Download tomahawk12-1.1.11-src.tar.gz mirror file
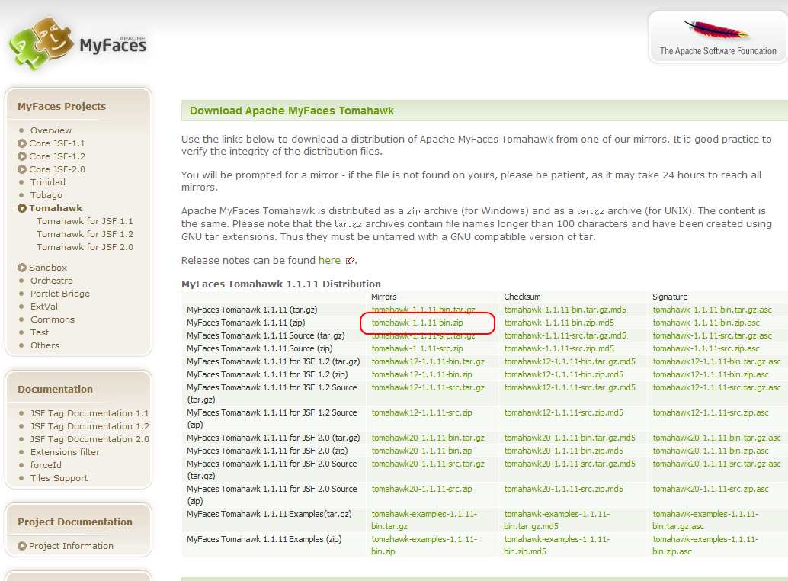788x581 pixels. tap(428, 387)
